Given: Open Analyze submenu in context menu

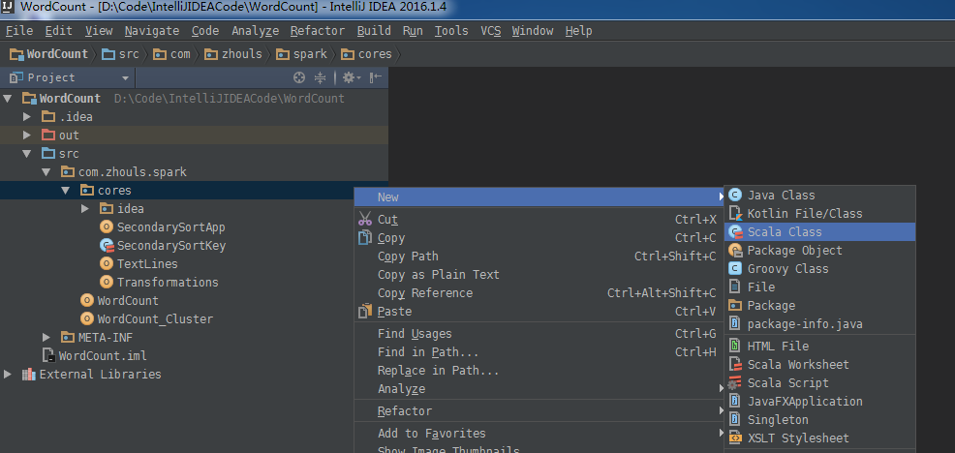Looking at the screenshot, I should pos(401,388).
